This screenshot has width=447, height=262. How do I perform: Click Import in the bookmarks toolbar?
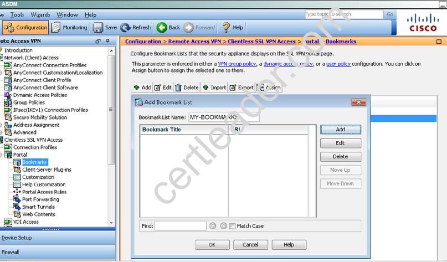(214, 88)
